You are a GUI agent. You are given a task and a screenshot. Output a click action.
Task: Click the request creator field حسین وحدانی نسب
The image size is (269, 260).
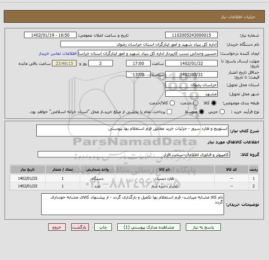tap(148, 53)
